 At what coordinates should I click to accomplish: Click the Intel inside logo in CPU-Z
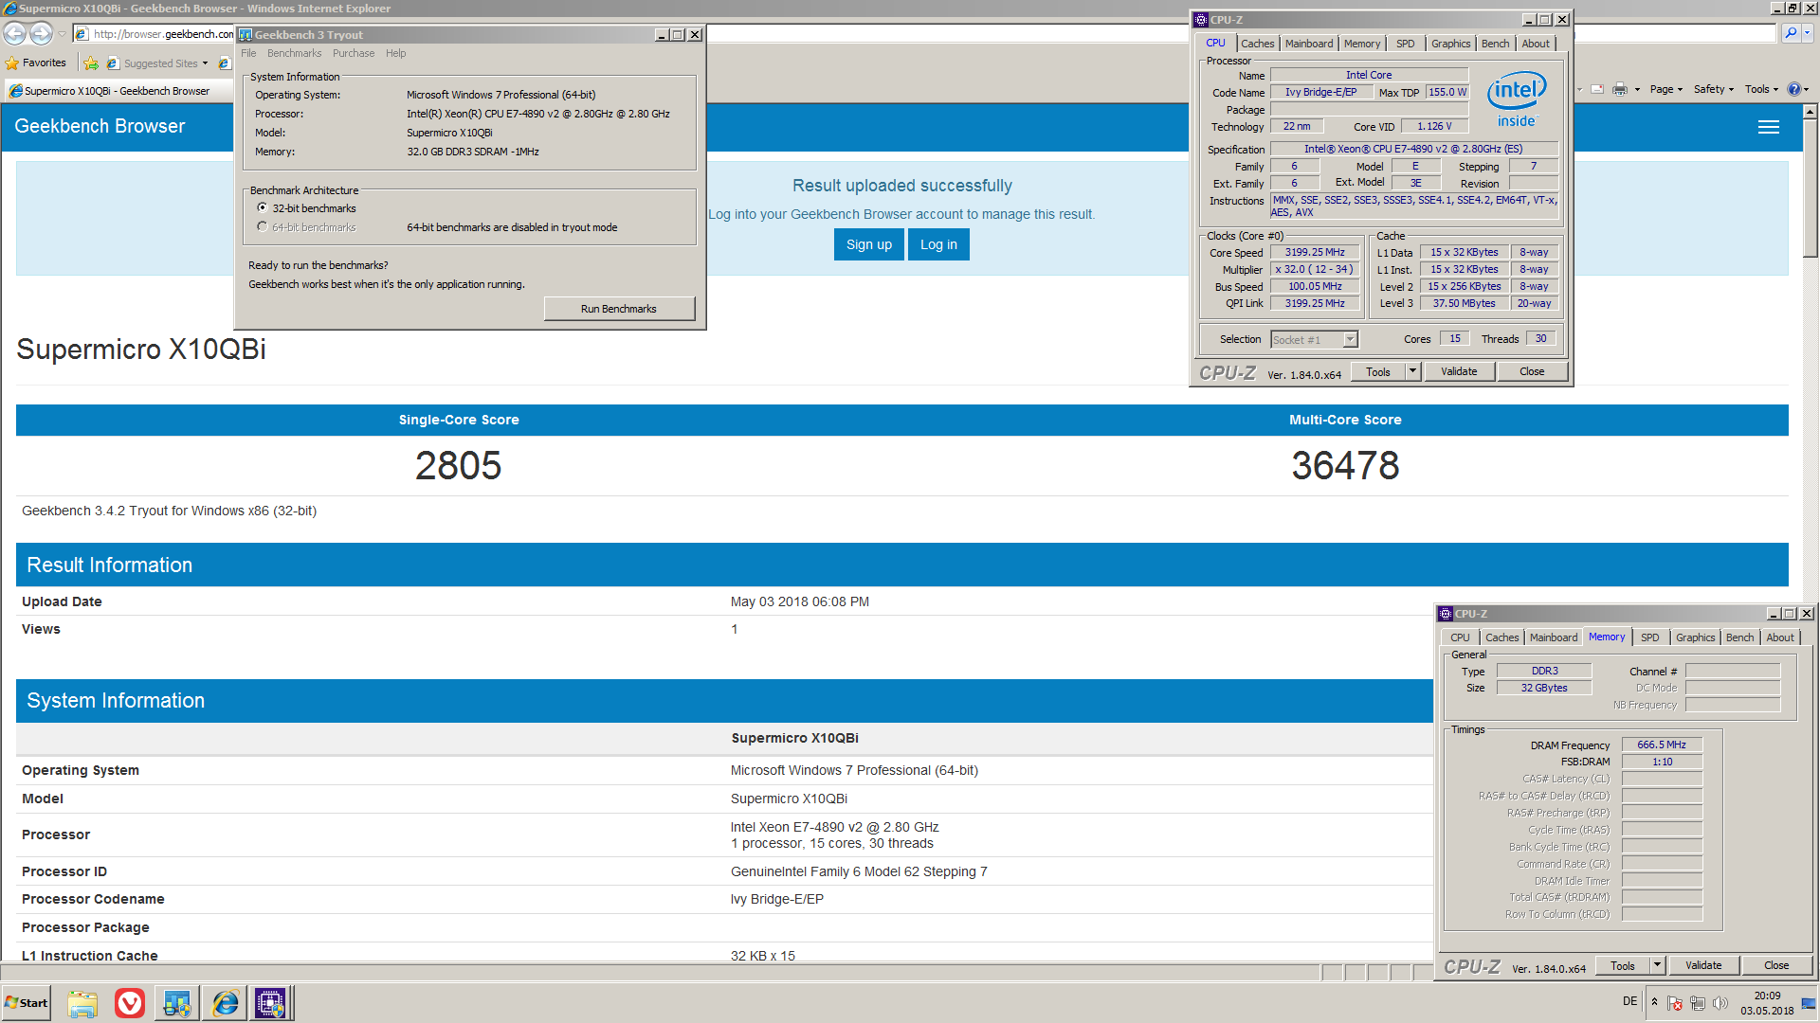[1517, 99]
